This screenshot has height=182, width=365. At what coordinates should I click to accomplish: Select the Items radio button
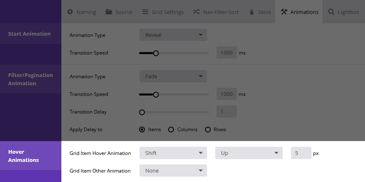(x=142, y=130)
